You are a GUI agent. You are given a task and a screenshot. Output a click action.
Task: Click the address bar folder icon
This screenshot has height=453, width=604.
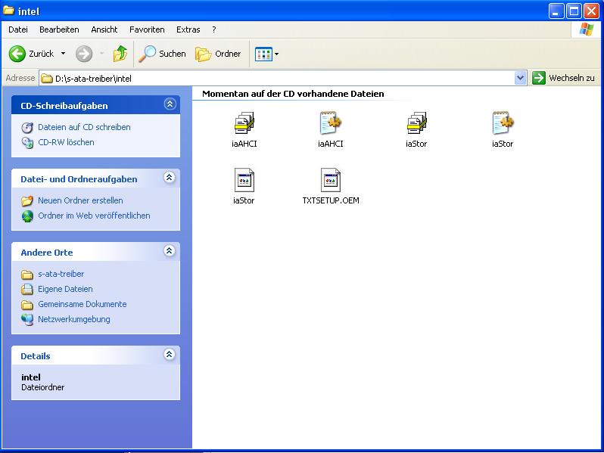[x=47, y=79]
